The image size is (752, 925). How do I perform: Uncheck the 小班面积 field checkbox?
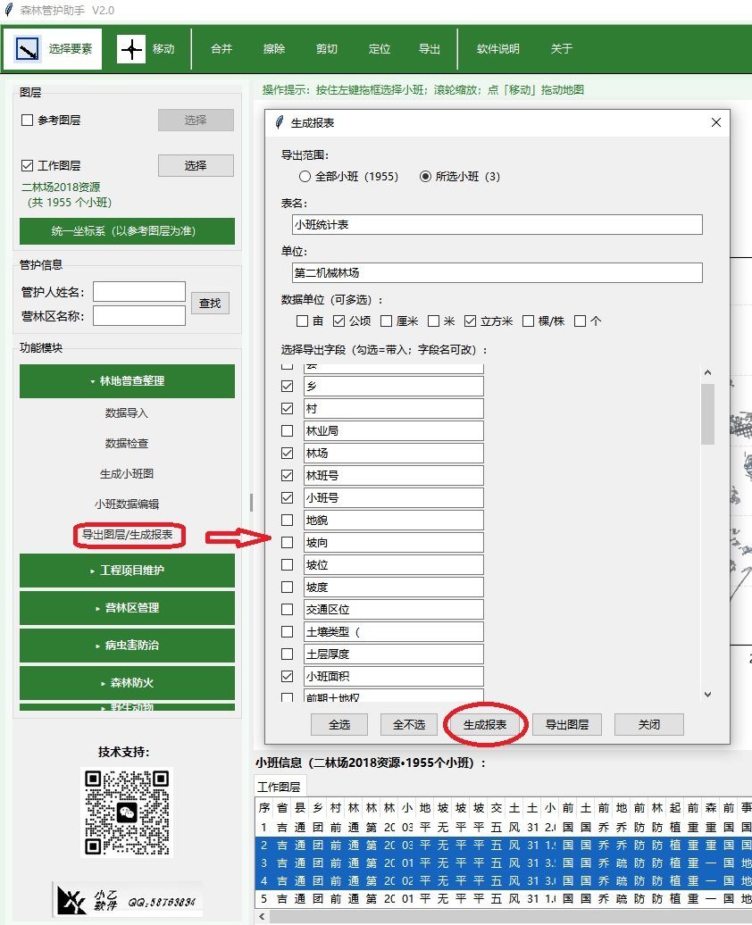pos(288,676)
